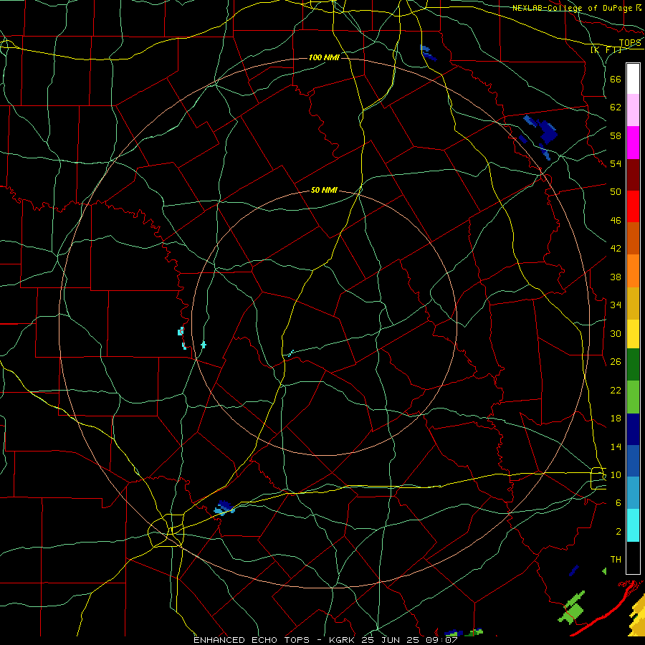Image resolution: width=645 pixels, height=645 pixels.
Task: Click the '42' legend value
Action: tap(616, 248)
